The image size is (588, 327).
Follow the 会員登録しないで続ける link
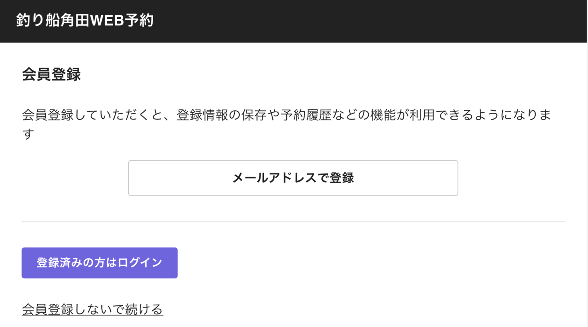coord(92,309)
